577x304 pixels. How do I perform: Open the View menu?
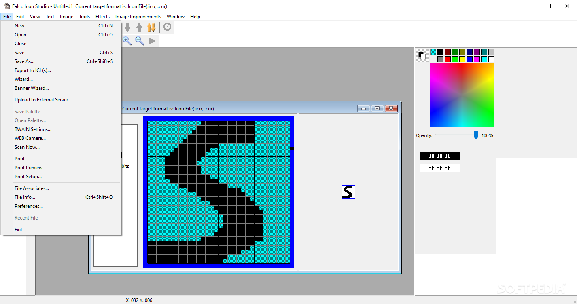[x=35, y=17]
